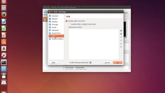The height and width of the screenshot is (93, 165).
Task: Click VirtualBox icon in the launcher
Action: (x=4, y=69)
